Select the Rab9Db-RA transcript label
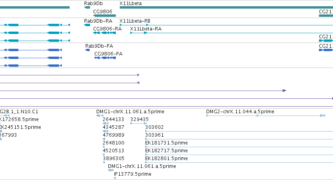This screenshot has width=333, height=180. 98,21
